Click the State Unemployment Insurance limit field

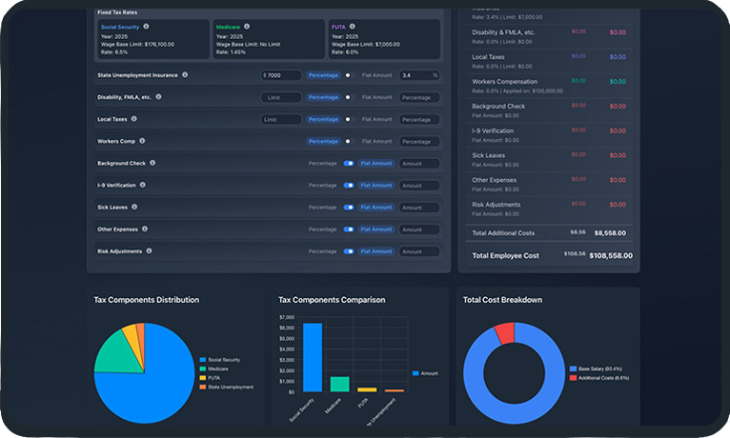click(x=281, y=75)
